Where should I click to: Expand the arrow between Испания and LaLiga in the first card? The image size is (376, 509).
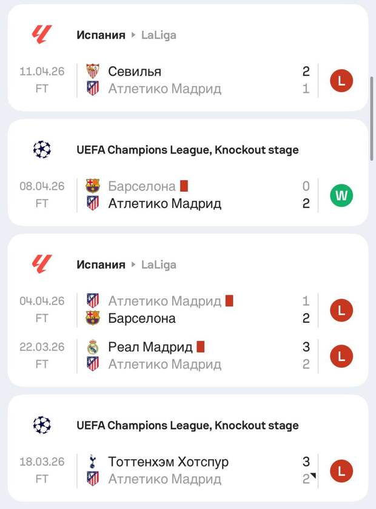(x=133, y=35)
